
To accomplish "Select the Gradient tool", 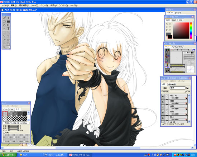I will [8, 25].
